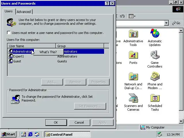Click scroll down arrow in Control Panel window
The width and height of the screenshot is (184, 138).
[x=181, y=121]
